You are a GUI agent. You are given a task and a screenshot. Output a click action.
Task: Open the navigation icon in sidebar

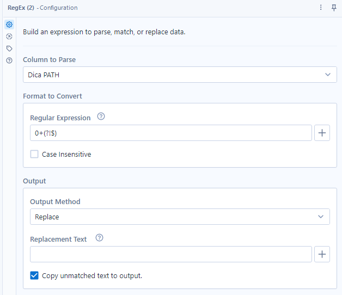tap(9, 36)
